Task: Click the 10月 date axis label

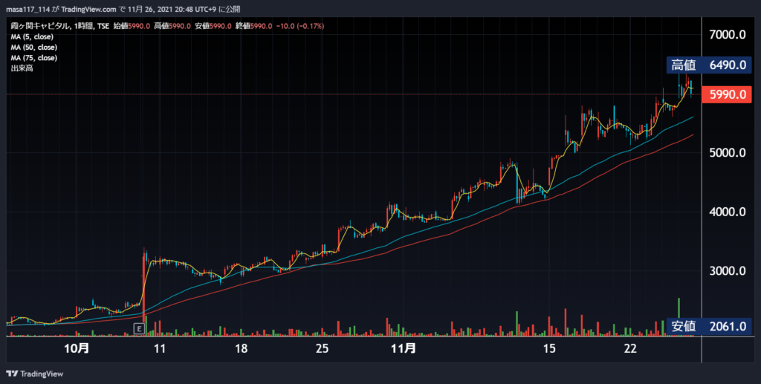Action: pyautogui.click(x=77, y=348)
